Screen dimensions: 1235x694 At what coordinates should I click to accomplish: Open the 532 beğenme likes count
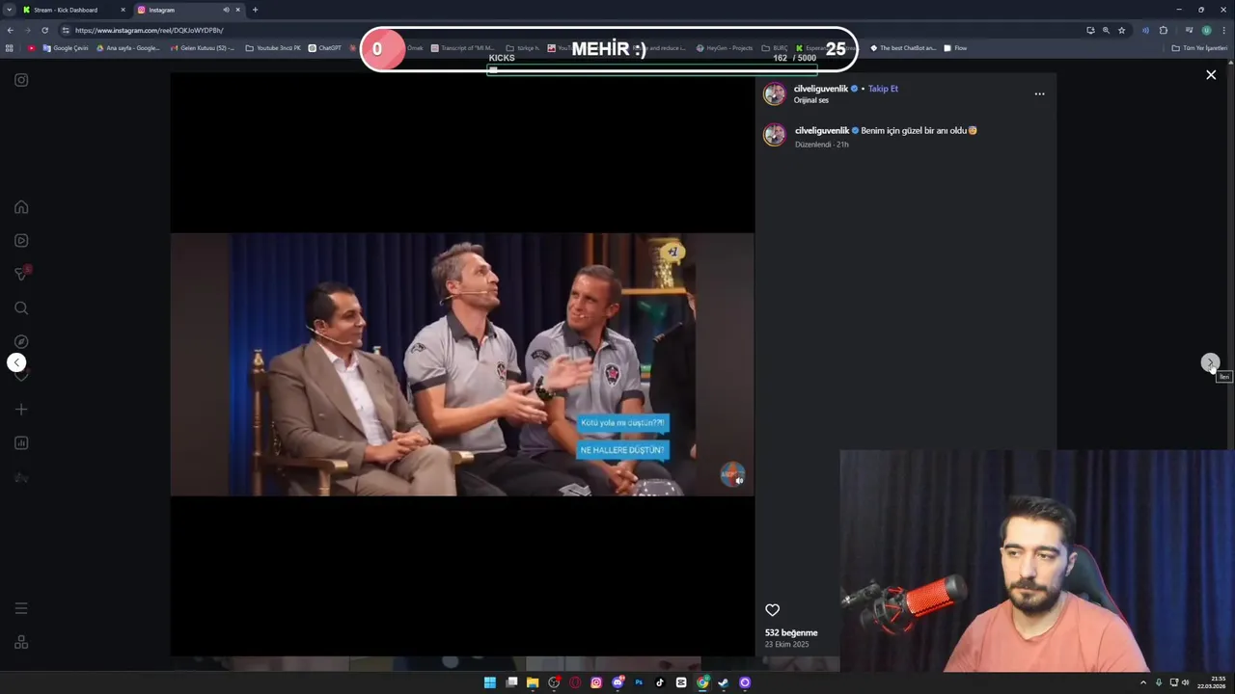click(791, 633)
